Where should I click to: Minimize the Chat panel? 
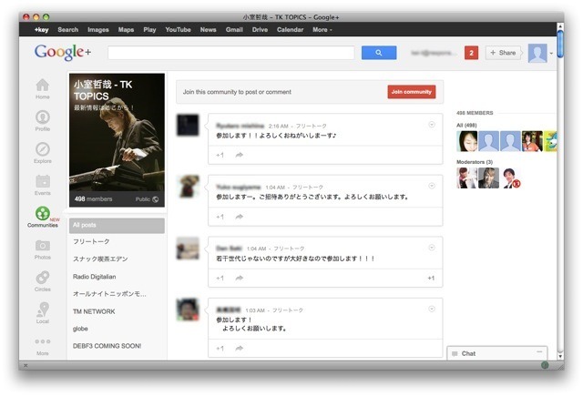click(x=539, y=351)
